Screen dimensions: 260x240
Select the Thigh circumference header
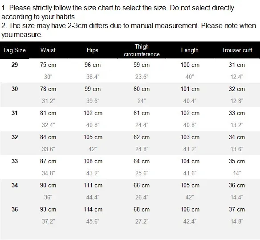point(142,50)
